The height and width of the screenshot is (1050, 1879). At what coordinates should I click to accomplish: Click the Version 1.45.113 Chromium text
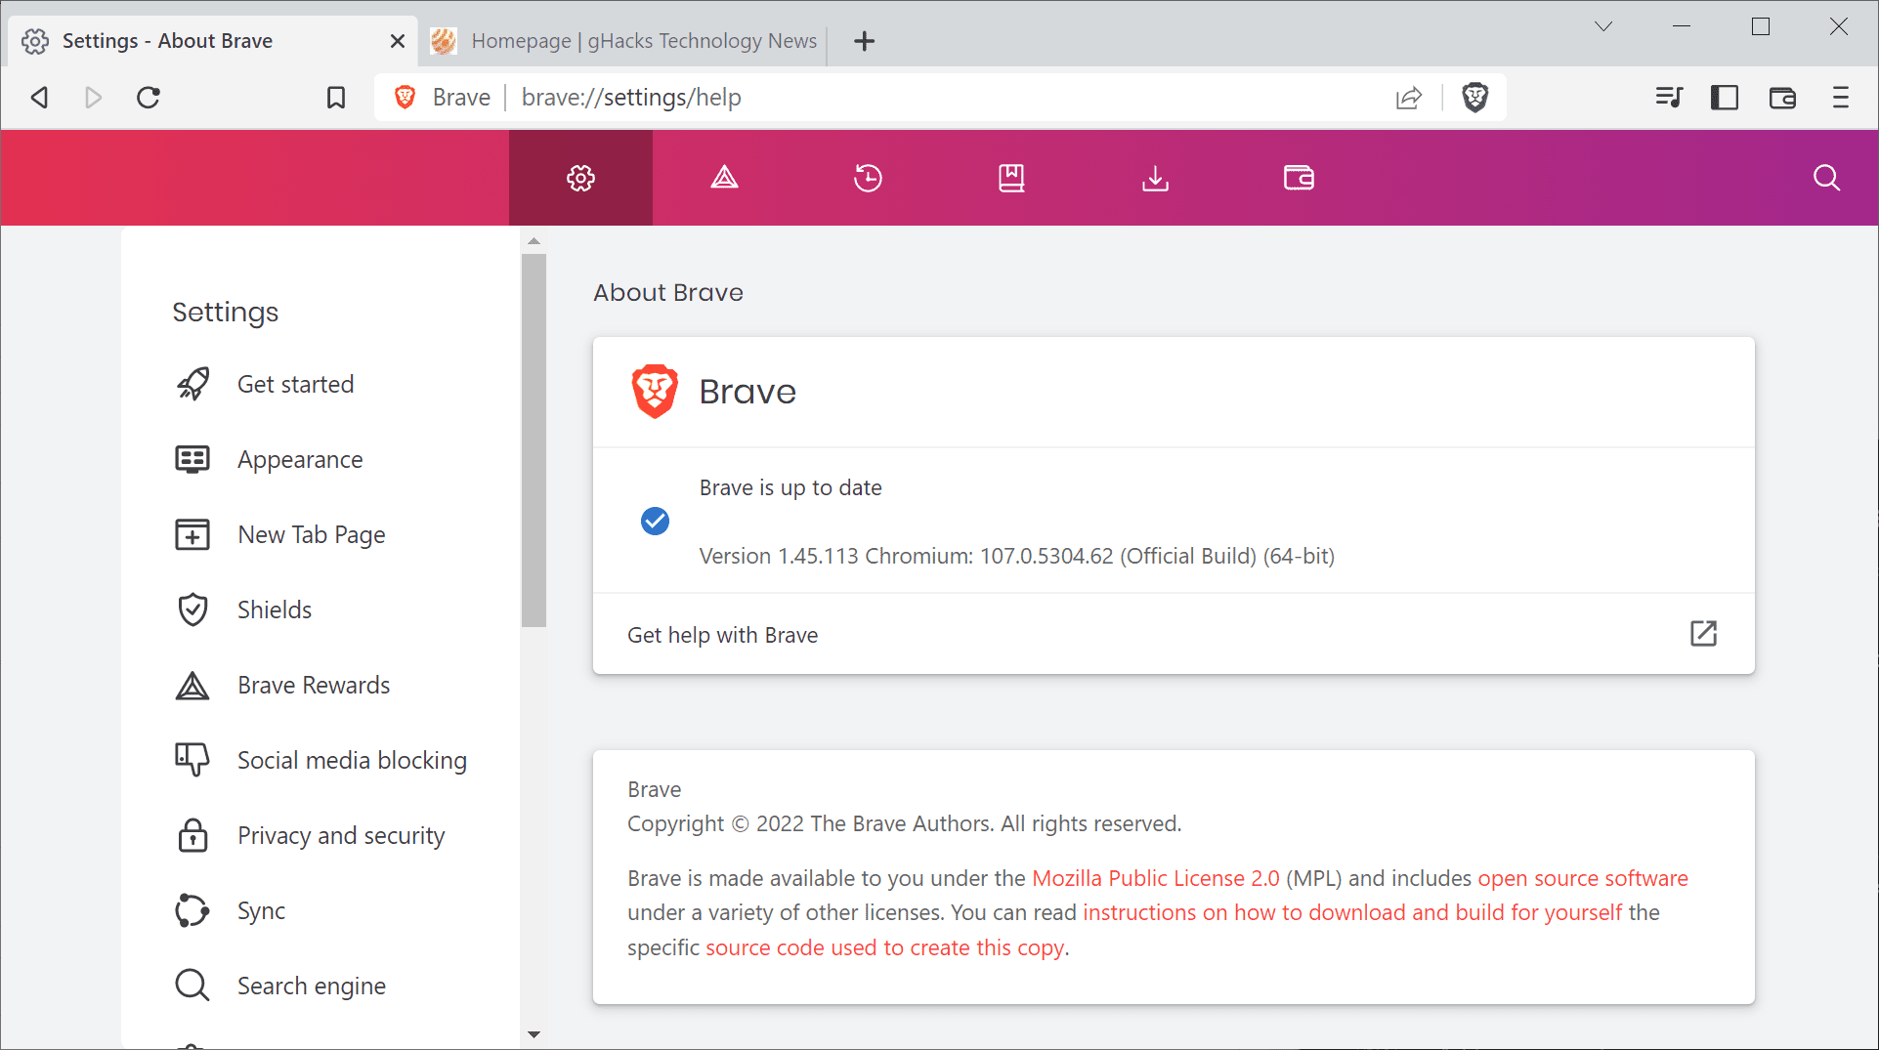coord(1017,556)
